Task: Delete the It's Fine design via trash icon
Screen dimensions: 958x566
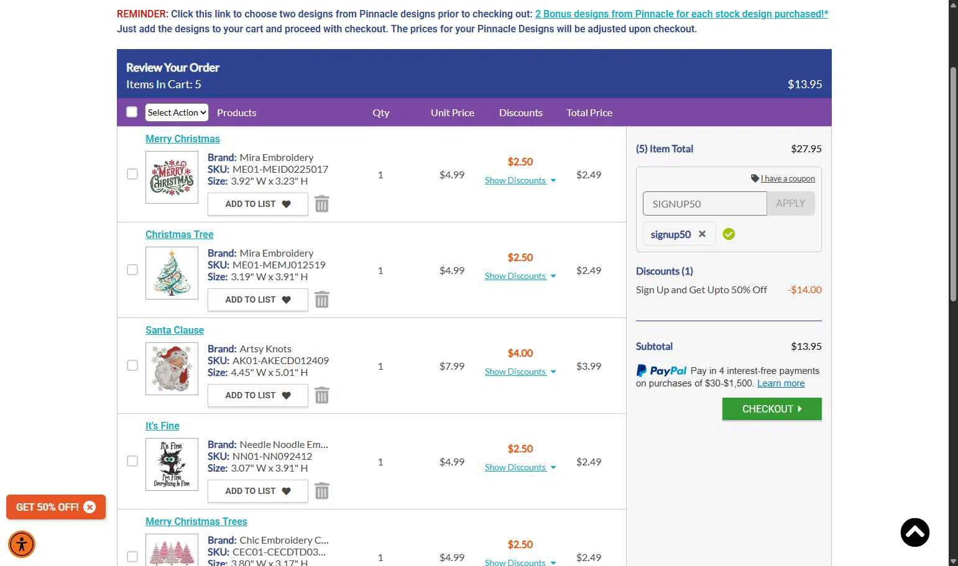Action: pyautogui.click(x=321, y=491)
